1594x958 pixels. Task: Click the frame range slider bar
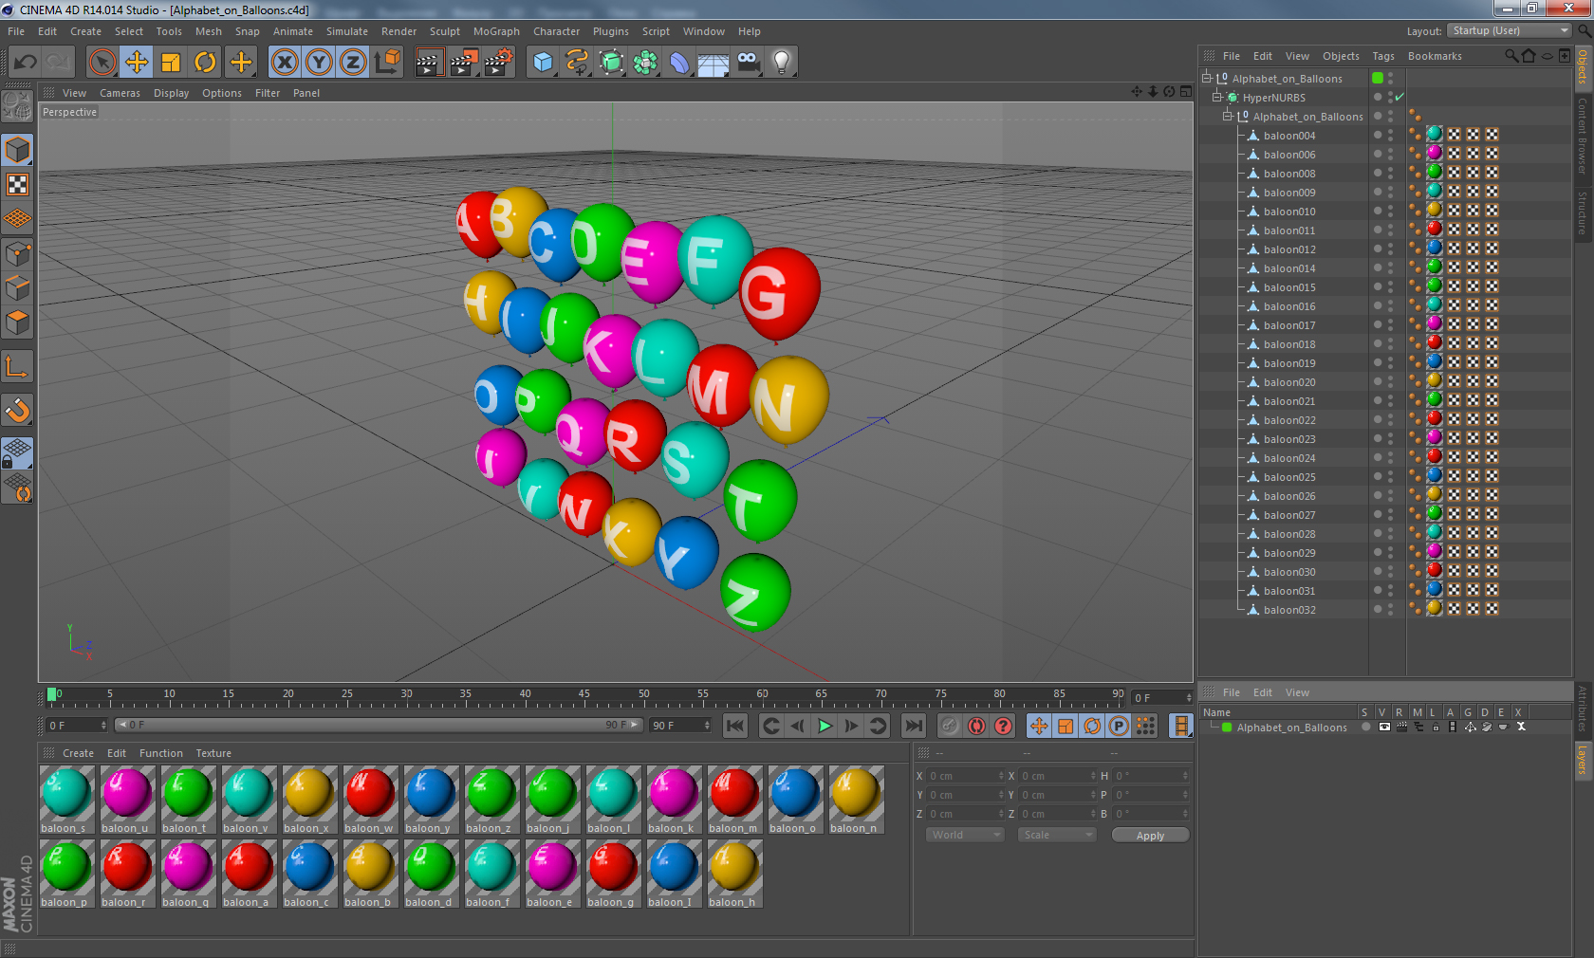click(x=378, y=725)
